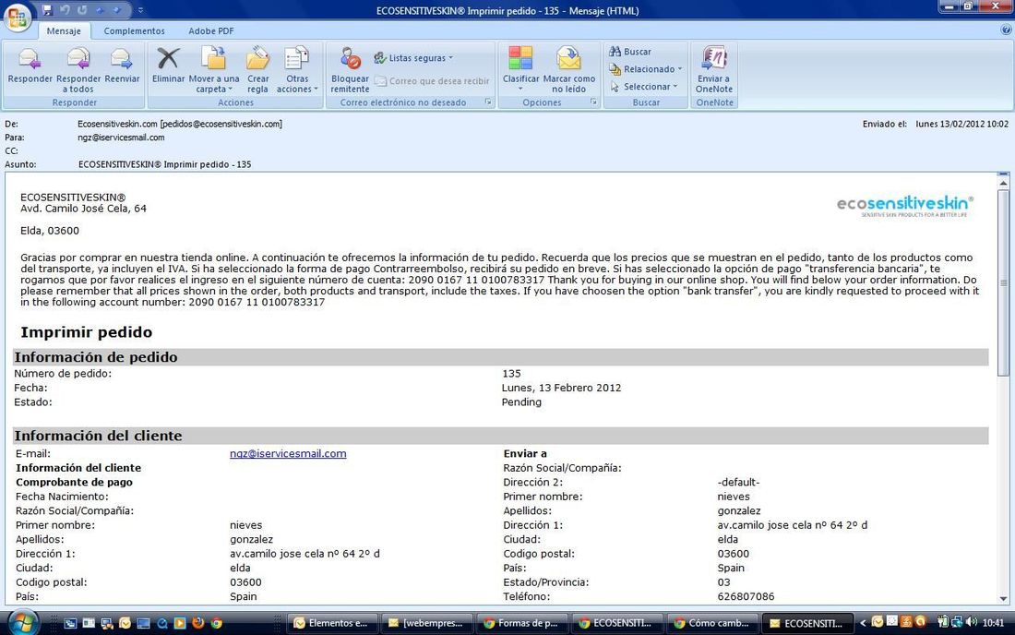Image resolution: width=1015 pixels, height=635 pixels.
Task: Click the Imprimir pedido heading
Action: [86, 332]
